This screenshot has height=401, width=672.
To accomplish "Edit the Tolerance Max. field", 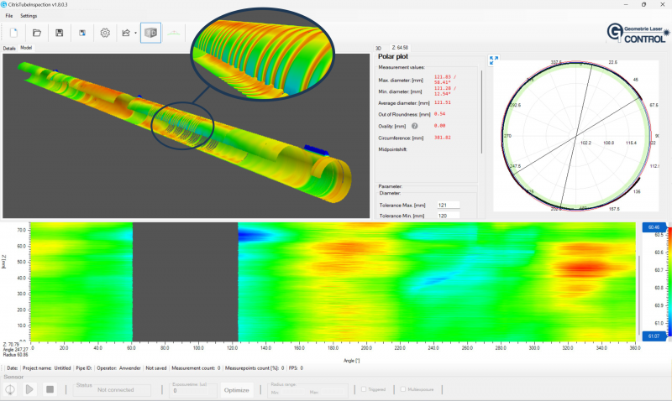I will pyautogui.click(x=449, y=205).
